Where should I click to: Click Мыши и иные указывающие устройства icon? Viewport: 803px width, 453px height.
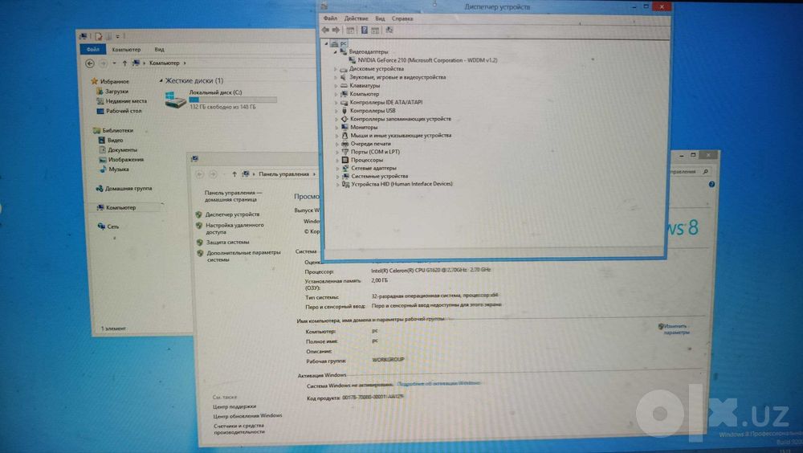344,135
